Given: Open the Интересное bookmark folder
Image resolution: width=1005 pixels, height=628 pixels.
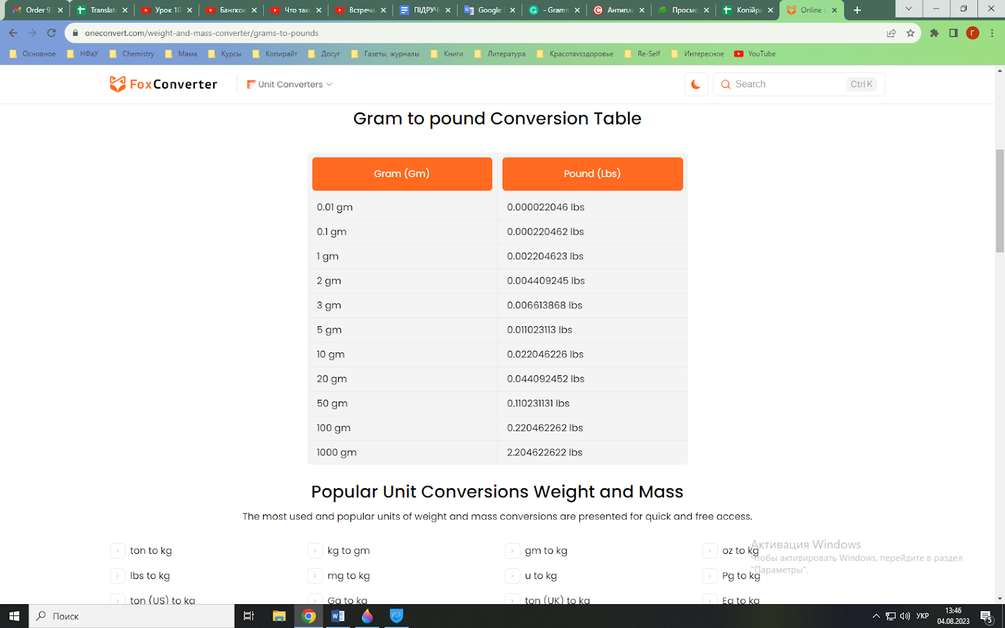Looking at the screenshot, I should point(697,54).
